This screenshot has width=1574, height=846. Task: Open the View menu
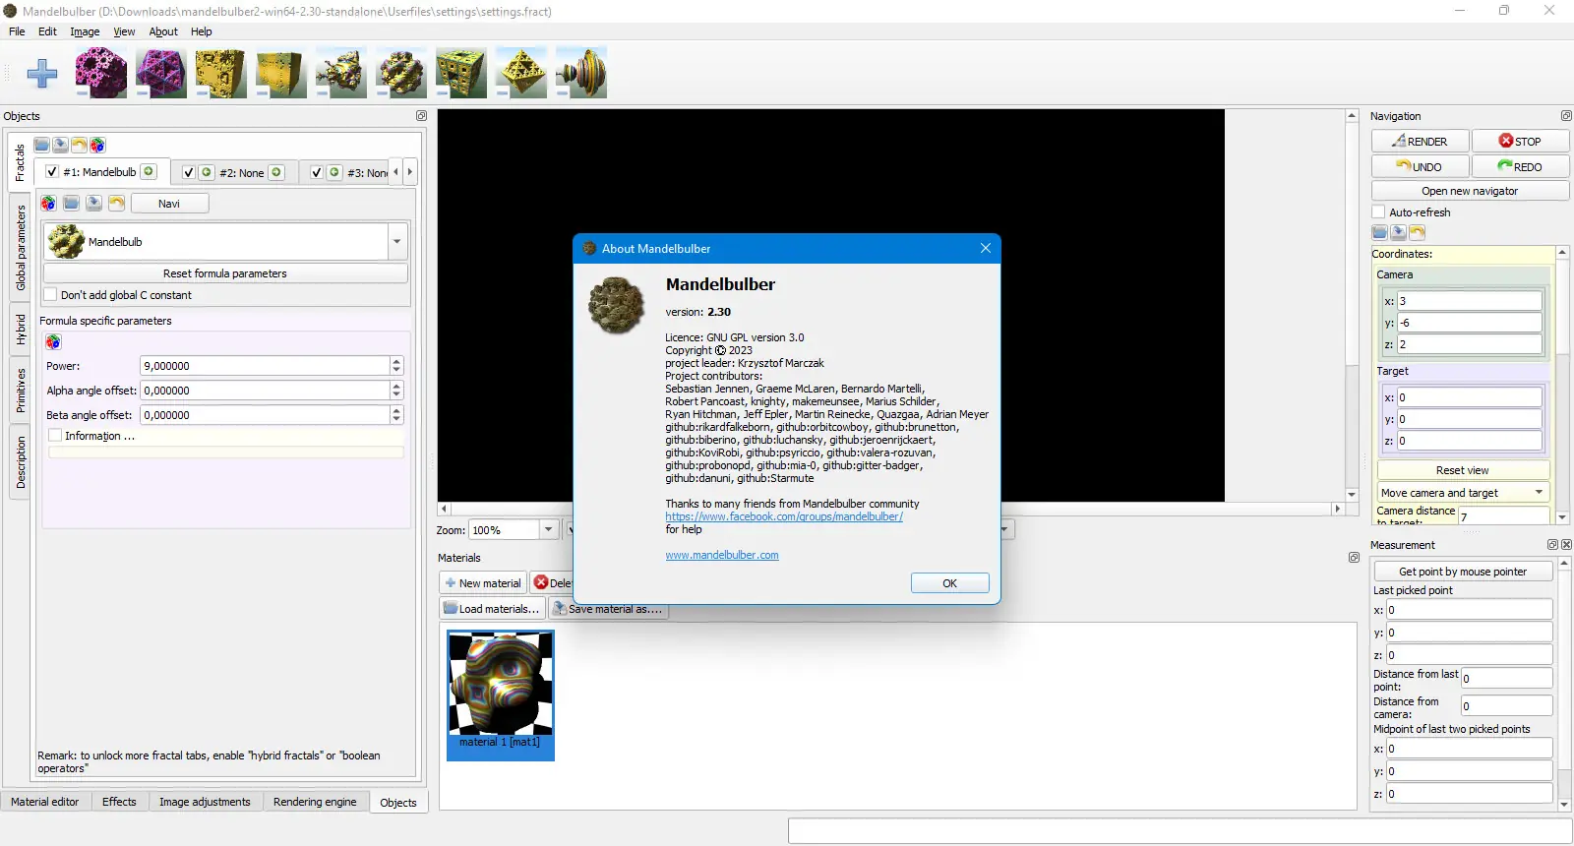click(x=124, y=31)
